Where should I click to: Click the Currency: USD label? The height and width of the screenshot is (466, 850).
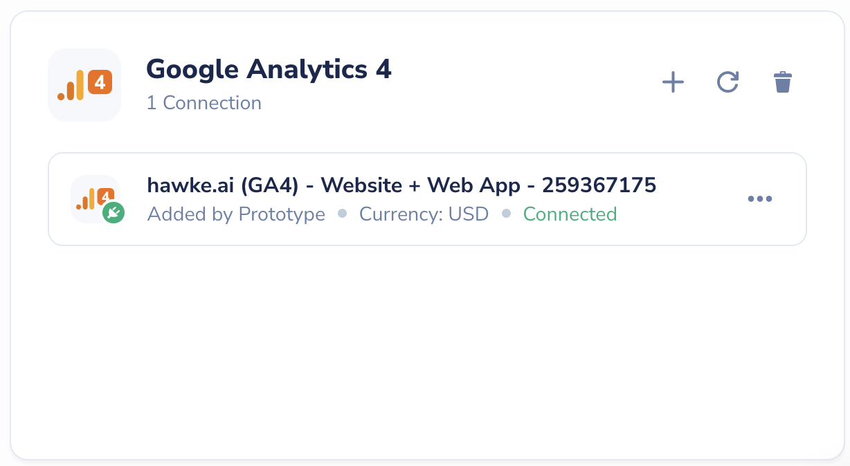pos(424,214)
